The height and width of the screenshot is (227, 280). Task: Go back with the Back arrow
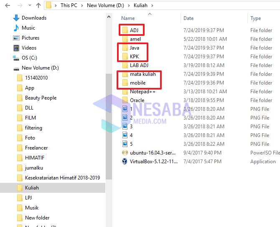click(x=8, y=5)
